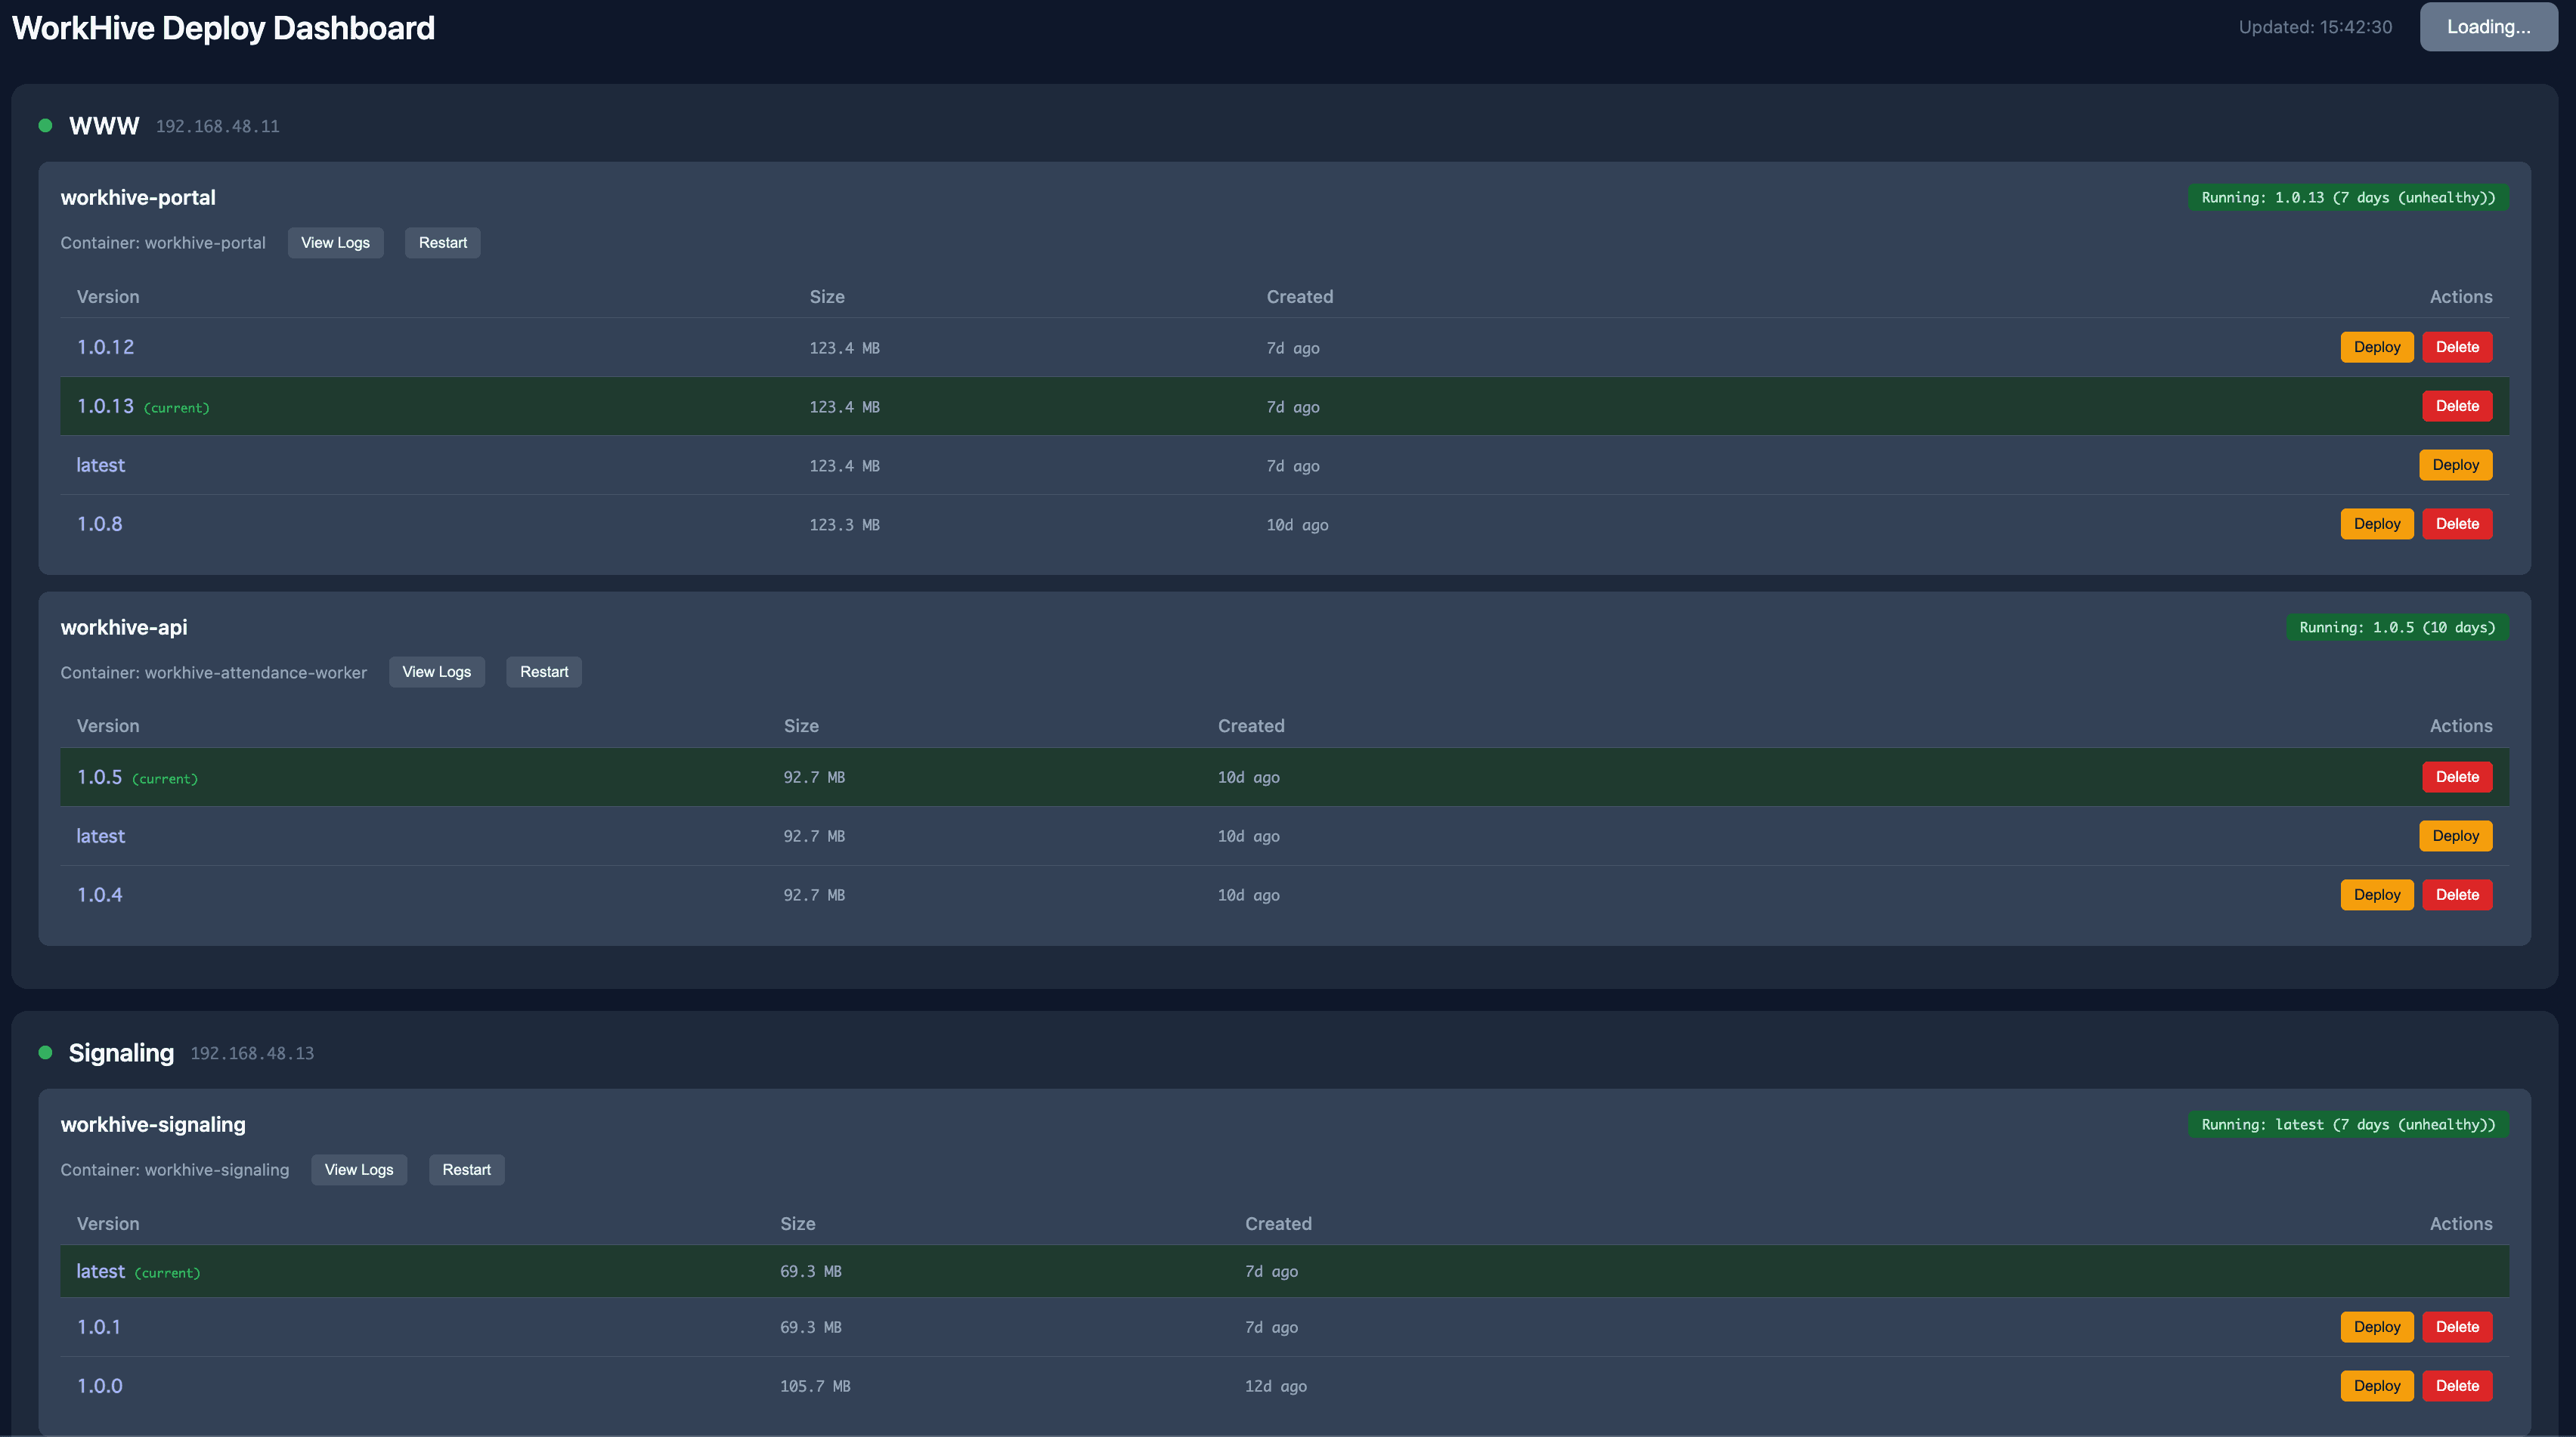The height and width of the screenshot is (1437, 2576).
Task: Restart the workhive-signaling container
Action: [x=466, y=1170]
